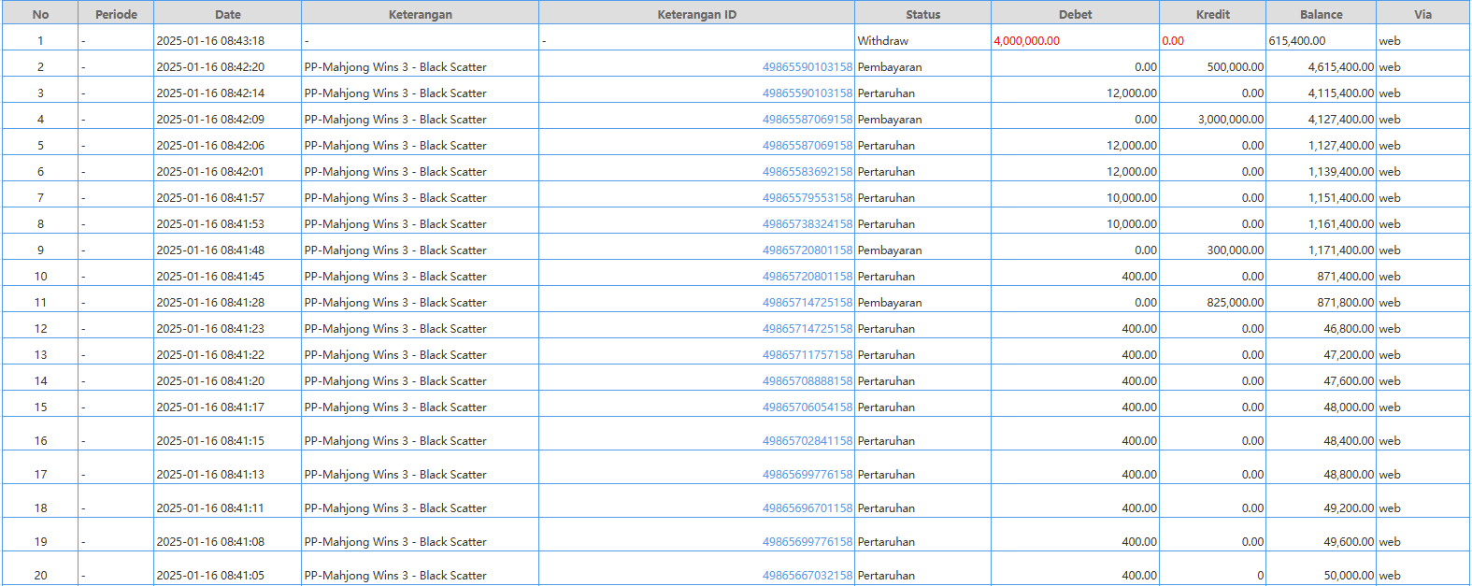Click transaction ID 49865738324158
This screenshot has height=586, width=1472.
[x=807, y=224]
